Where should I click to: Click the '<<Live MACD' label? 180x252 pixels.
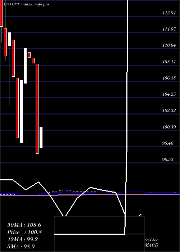click(x=152, y=243)
